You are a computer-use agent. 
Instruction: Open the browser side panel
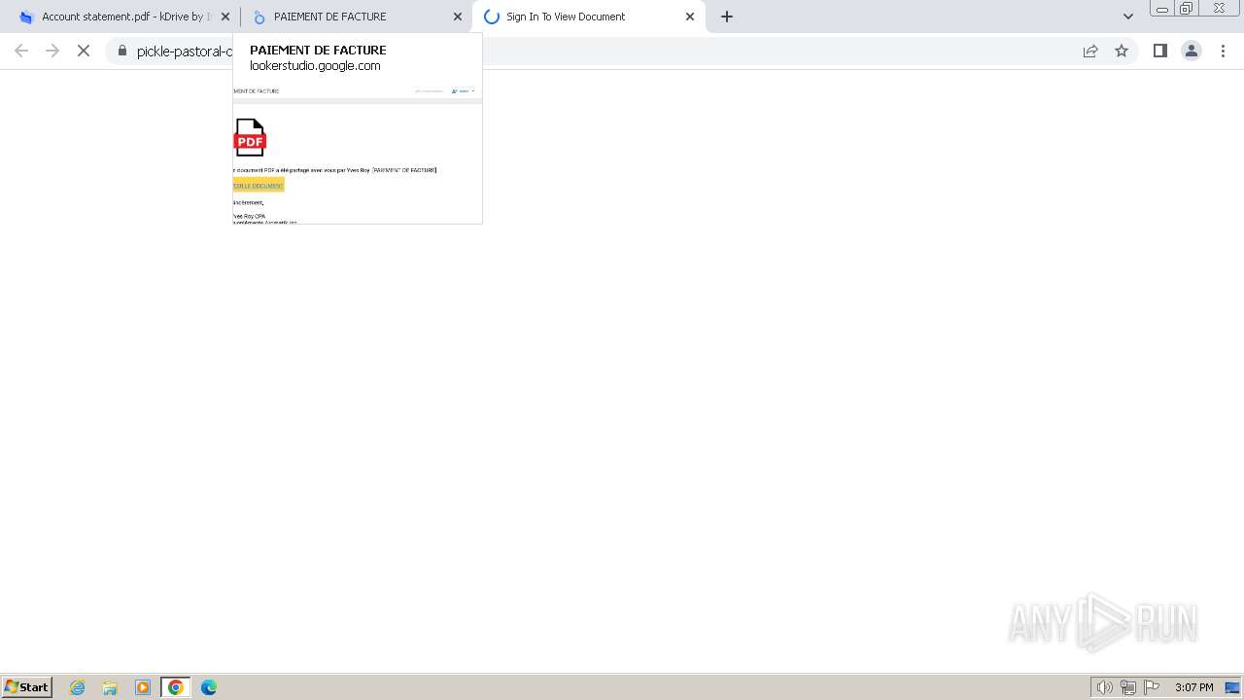click(x=1160, y=51)
